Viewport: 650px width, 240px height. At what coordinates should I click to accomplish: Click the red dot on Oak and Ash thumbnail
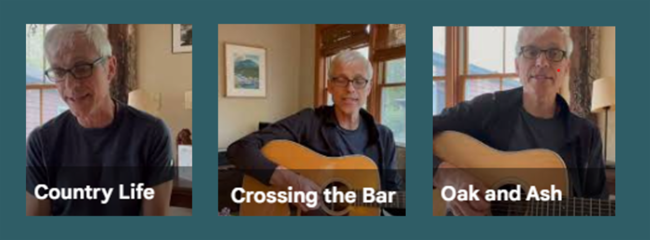coord(558,70)
